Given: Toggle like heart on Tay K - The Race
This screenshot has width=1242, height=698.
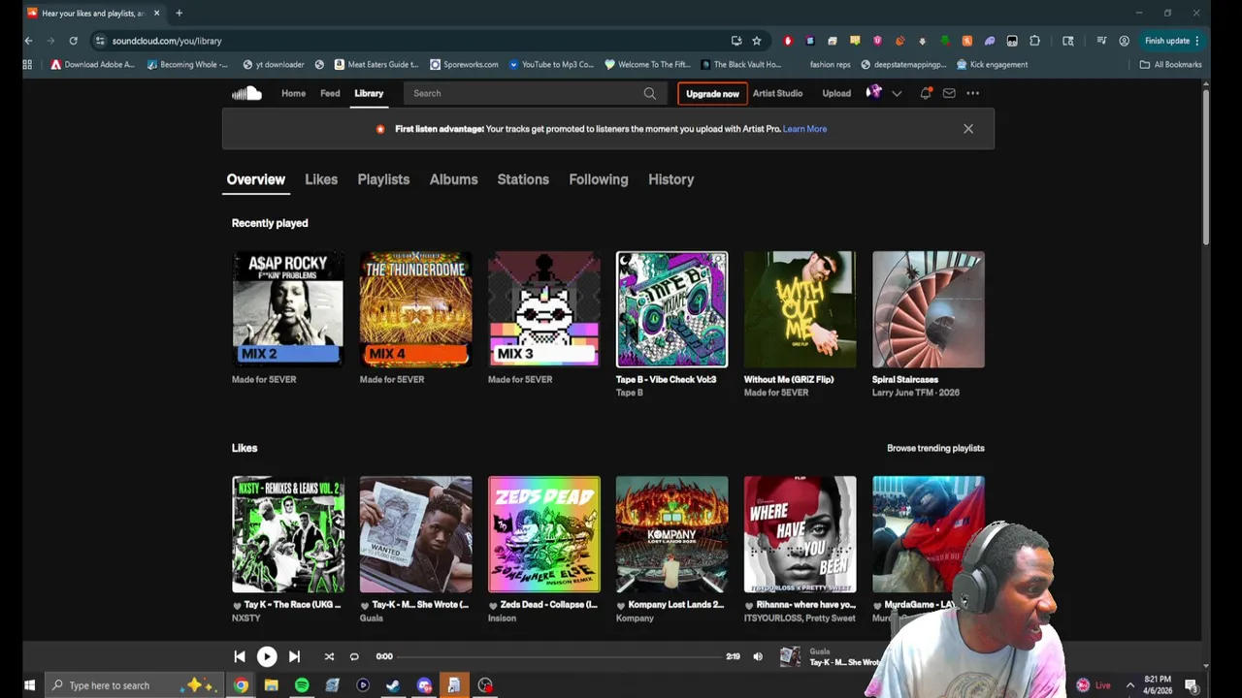Looking at the screenshot, I should (237, 605).
